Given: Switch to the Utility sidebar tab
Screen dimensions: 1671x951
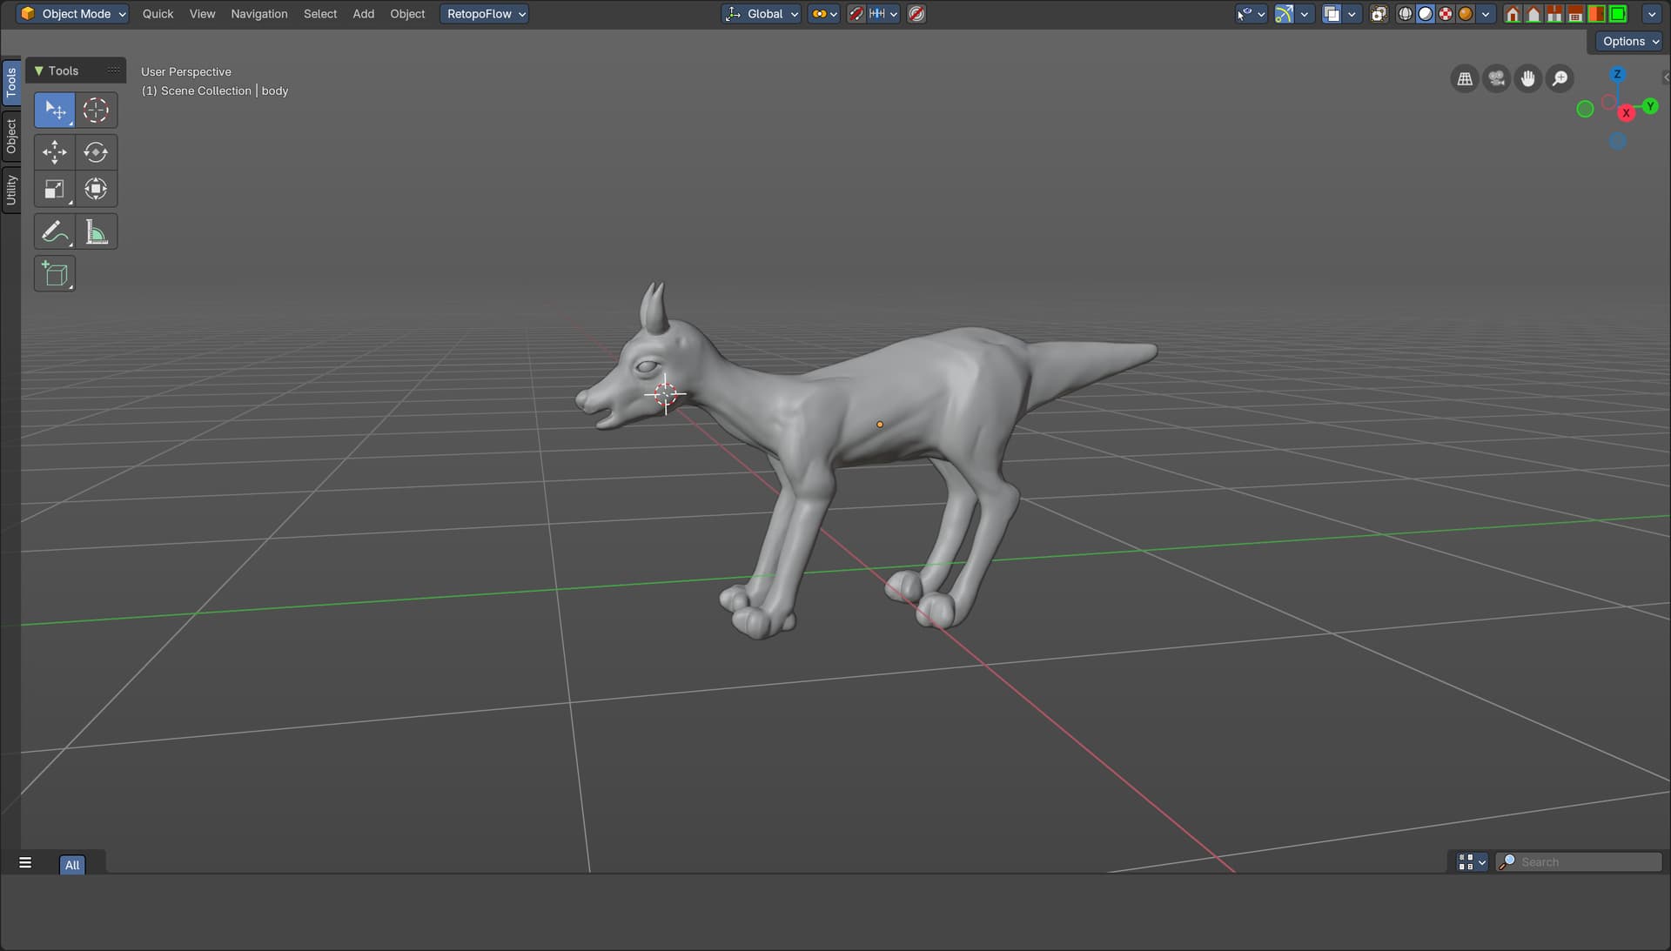Looking at the screenshot, I should 11,189.
